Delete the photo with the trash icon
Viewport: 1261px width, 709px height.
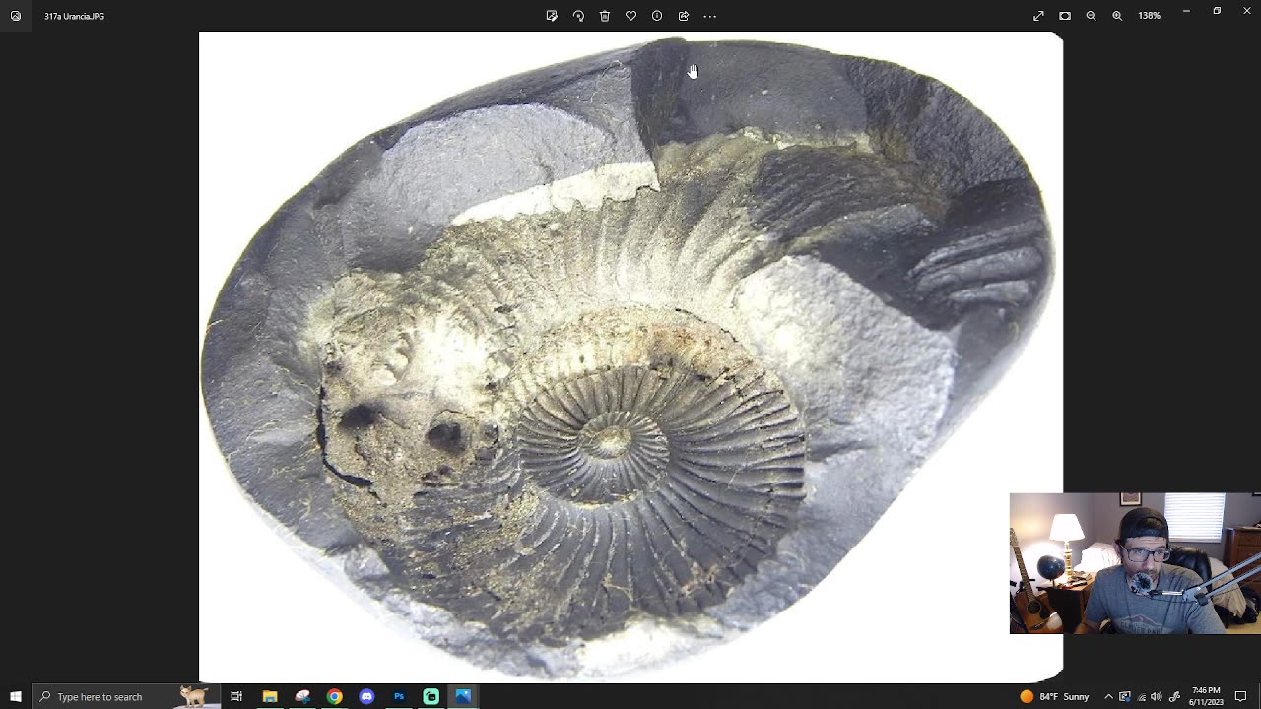[x=605, y=16]
